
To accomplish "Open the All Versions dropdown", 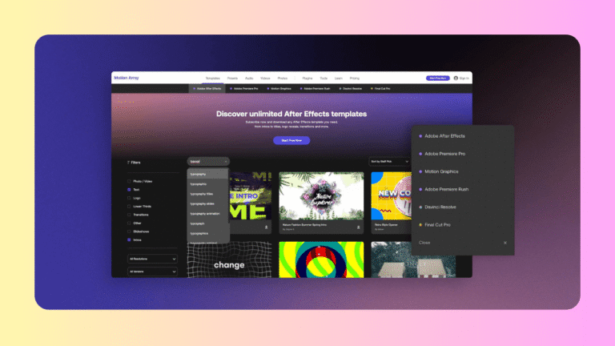I will [x=152, y=272].
